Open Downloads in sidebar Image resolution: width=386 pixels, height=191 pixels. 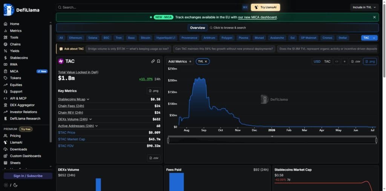point(18,149)
